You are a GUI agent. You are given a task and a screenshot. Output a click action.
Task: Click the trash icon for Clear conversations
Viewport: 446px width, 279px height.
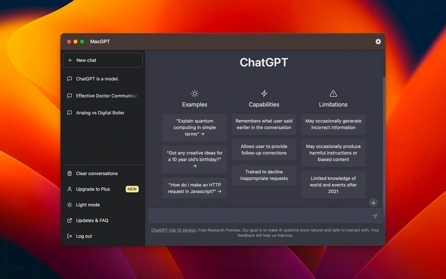(x=70, y=174)
